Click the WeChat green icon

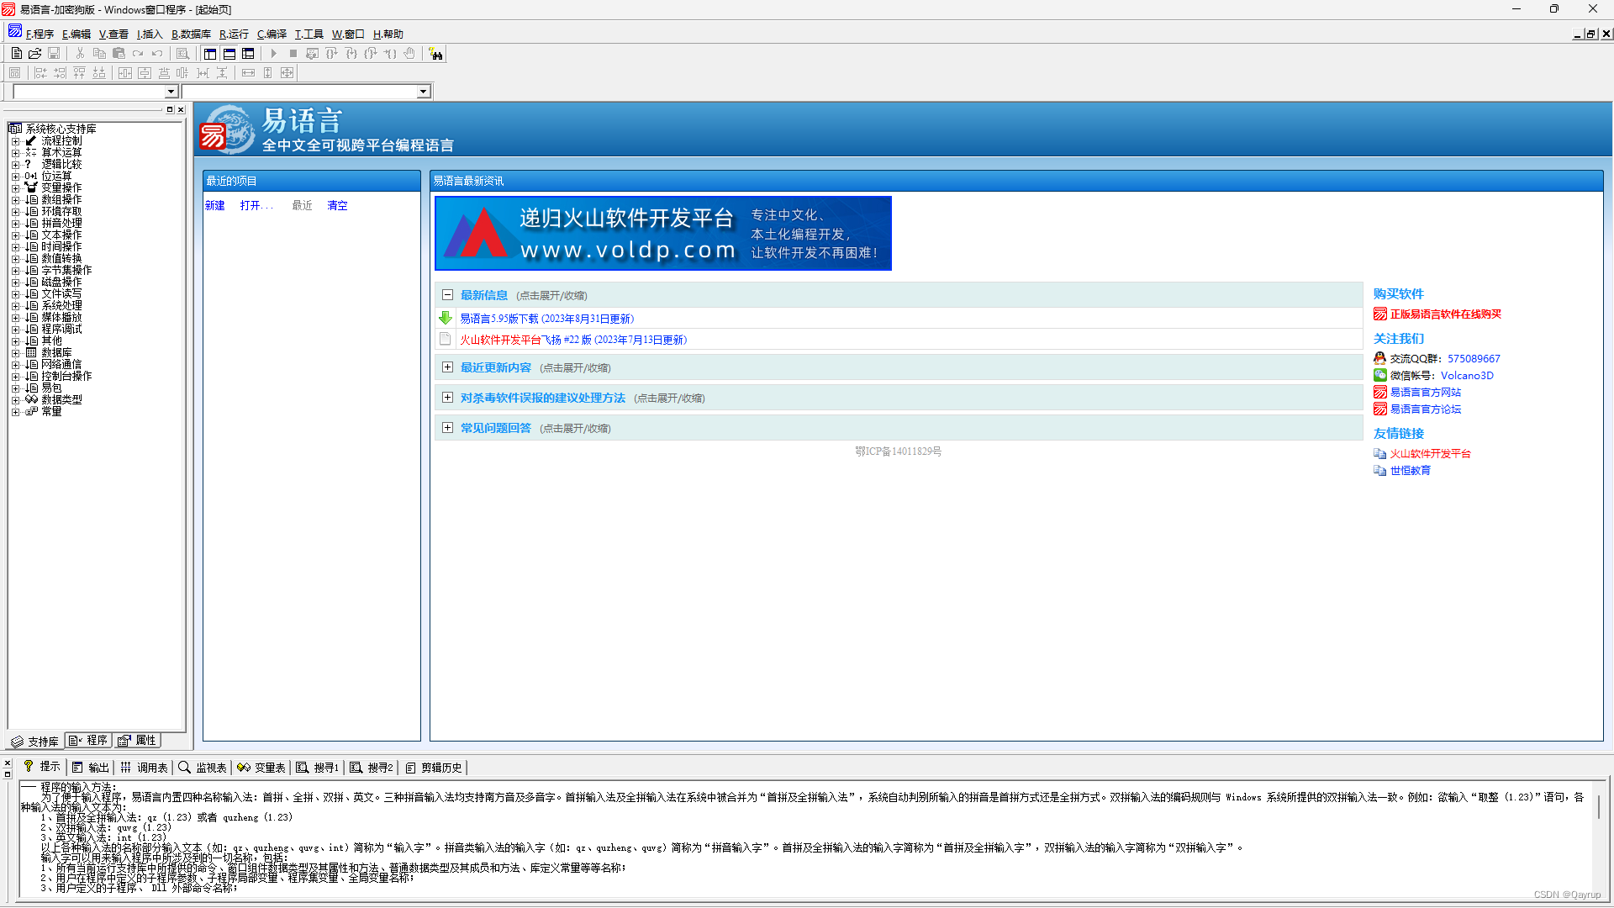(1379, 375)
